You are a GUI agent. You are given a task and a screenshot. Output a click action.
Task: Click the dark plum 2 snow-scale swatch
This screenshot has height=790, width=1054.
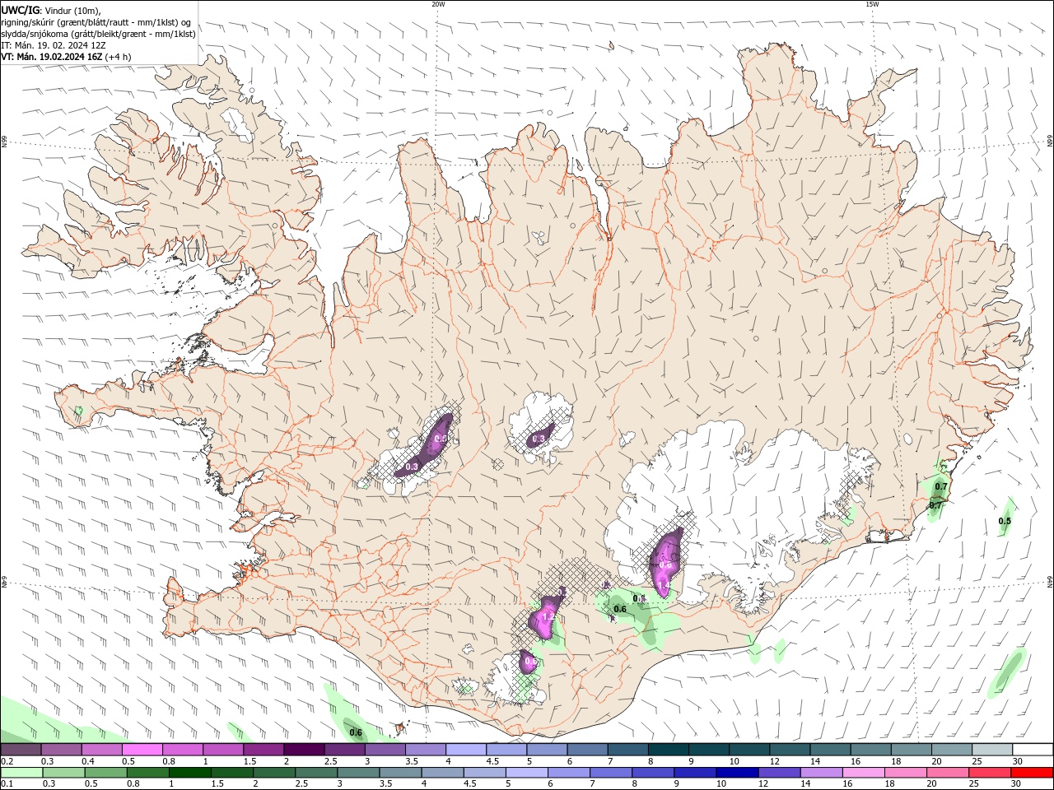(x=304, y=750)
